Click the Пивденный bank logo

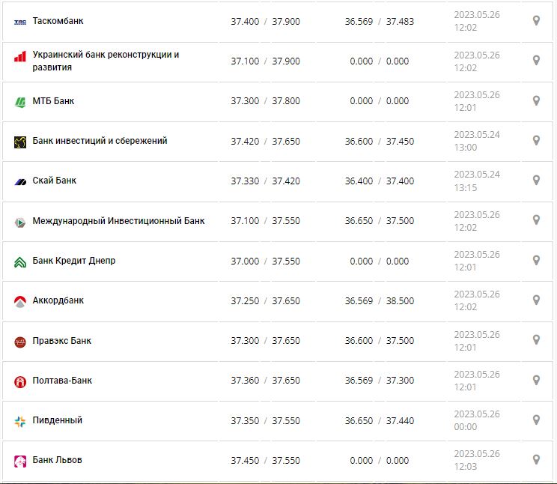point(20,421)
